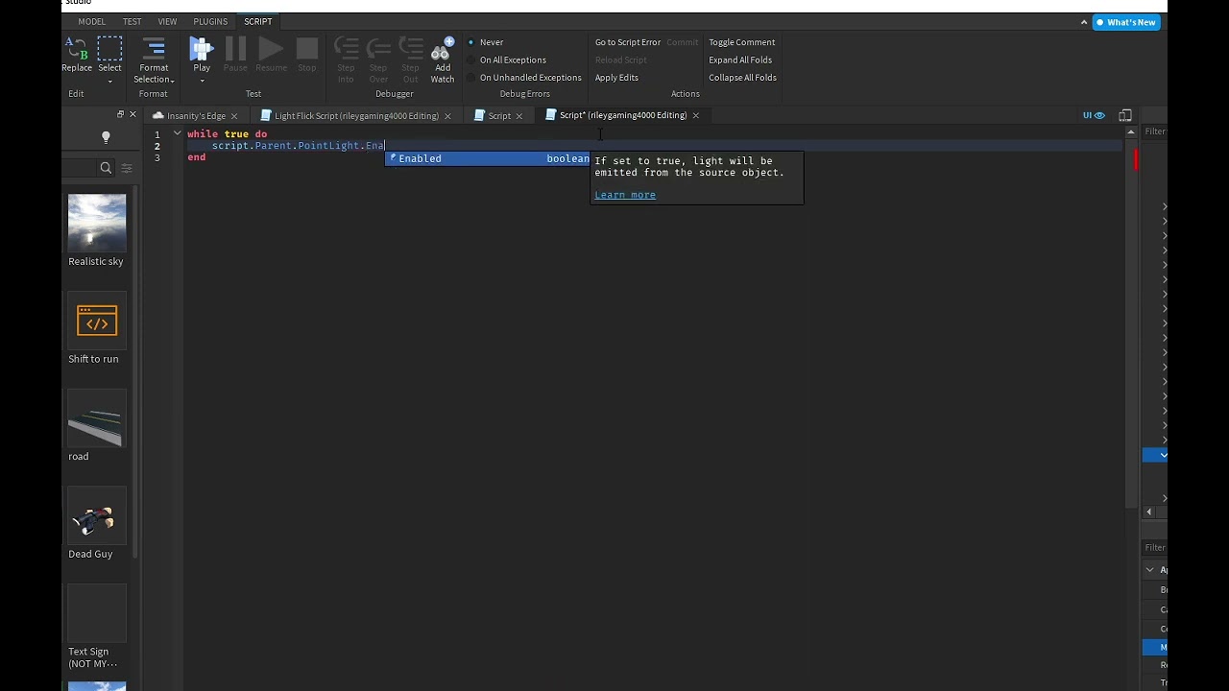Close the toolbox panel

(x=133, y=114)
